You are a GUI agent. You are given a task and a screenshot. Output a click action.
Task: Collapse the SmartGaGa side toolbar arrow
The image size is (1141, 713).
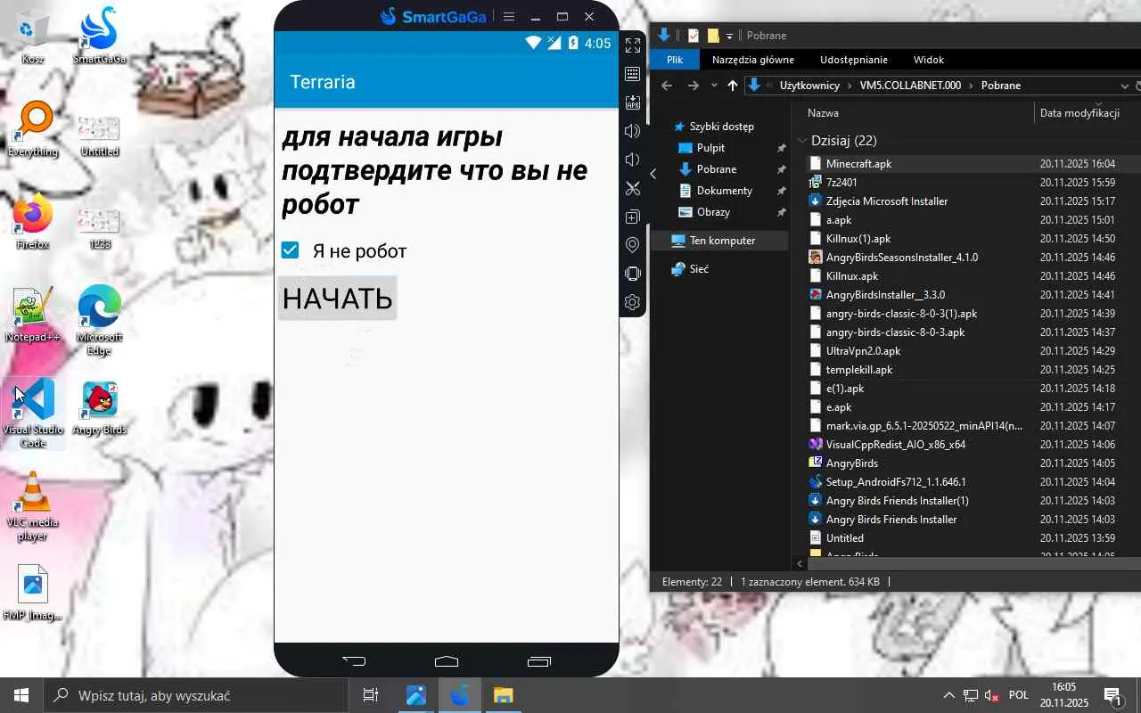(x=653, y=174)
